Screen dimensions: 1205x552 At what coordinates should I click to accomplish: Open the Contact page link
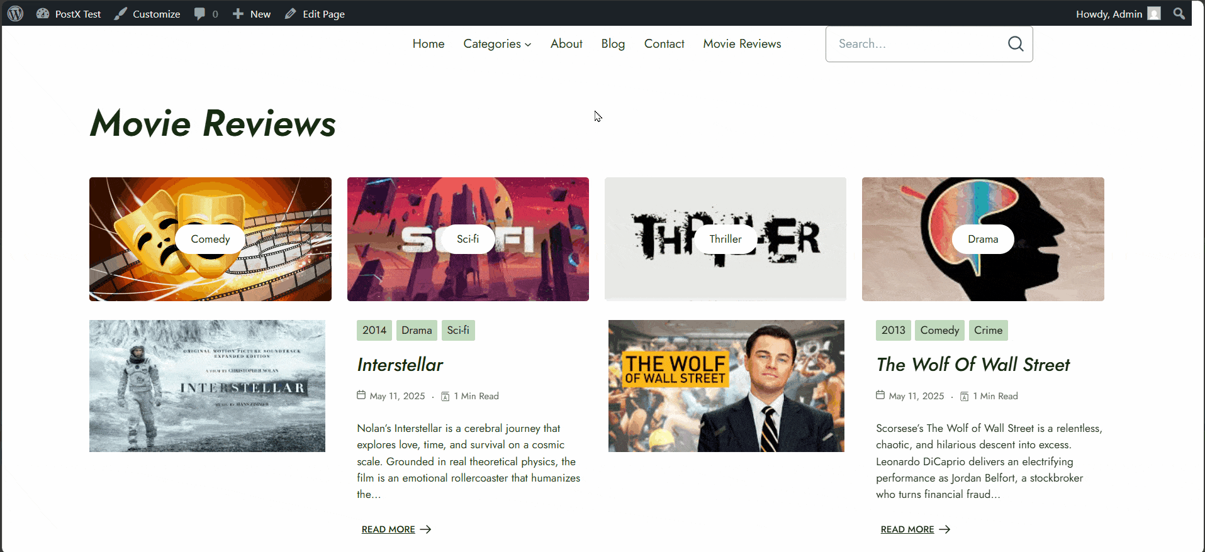[x=664, y=43]
